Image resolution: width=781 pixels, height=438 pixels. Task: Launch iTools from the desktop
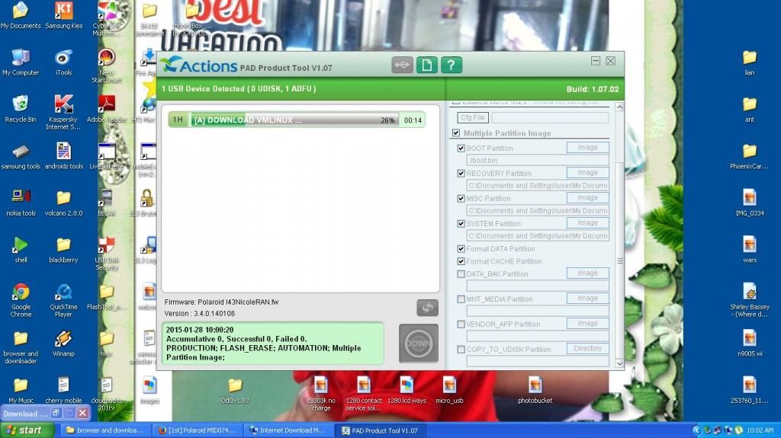click(x=64, y=62)
